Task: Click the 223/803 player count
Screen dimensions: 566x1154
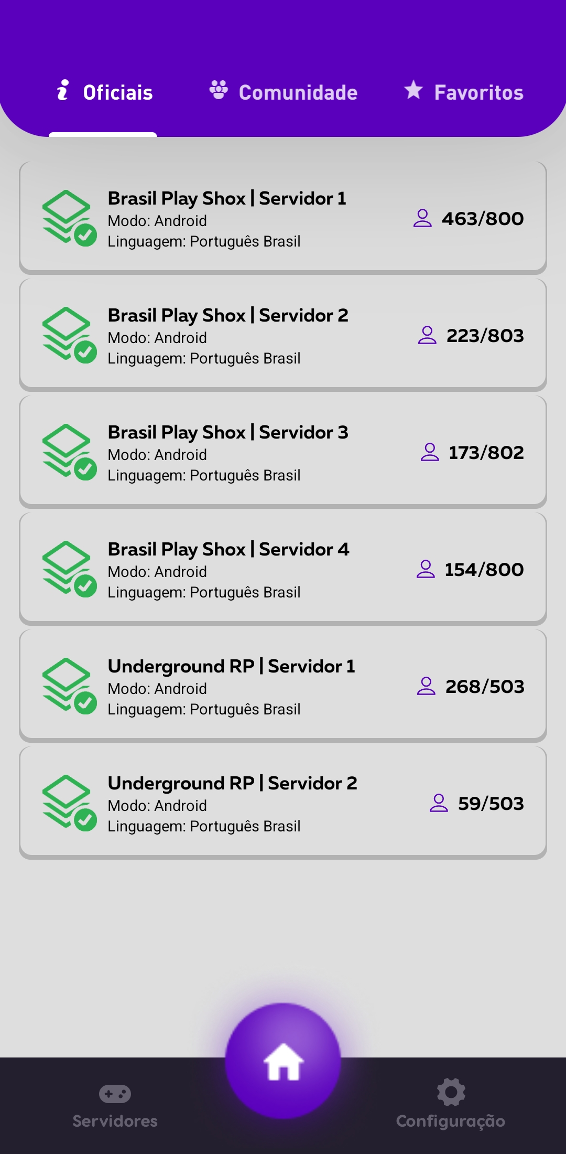Action: tap(485, 336)
